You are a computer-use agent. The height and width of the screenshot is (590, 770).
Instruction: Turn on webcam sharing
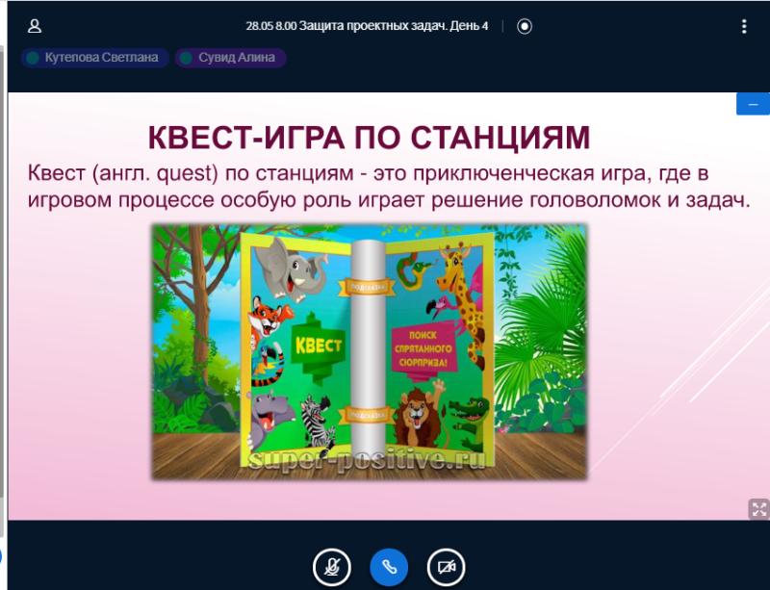[446, 567]
